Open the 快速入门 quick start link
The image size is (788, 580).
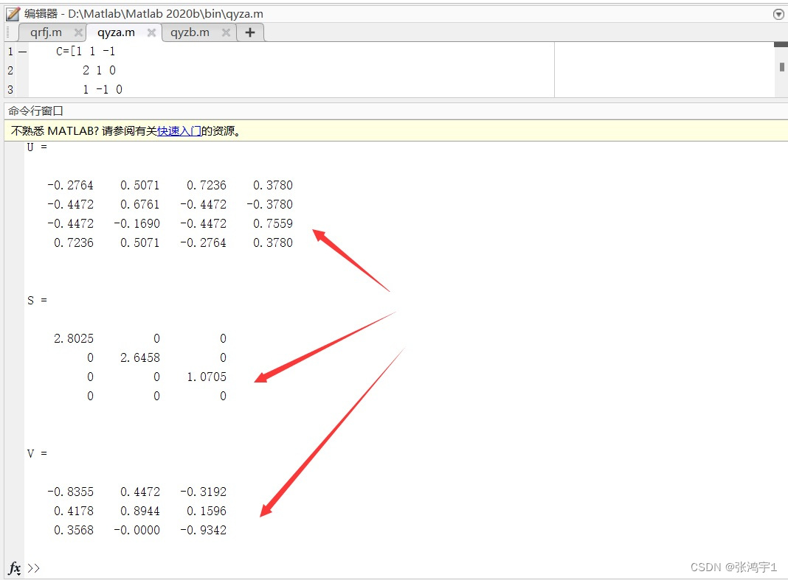(179, 130)
